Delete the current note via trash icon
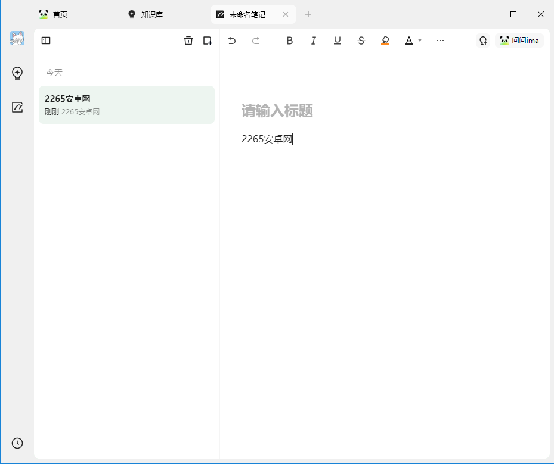This screenshot has width=554, height=464. pyautogui.click(x=188, y=41)
